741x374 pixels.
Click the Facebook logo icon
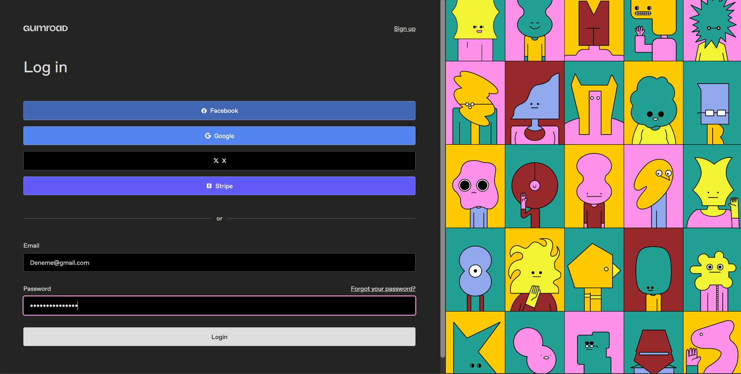click(x=204, y=111)
